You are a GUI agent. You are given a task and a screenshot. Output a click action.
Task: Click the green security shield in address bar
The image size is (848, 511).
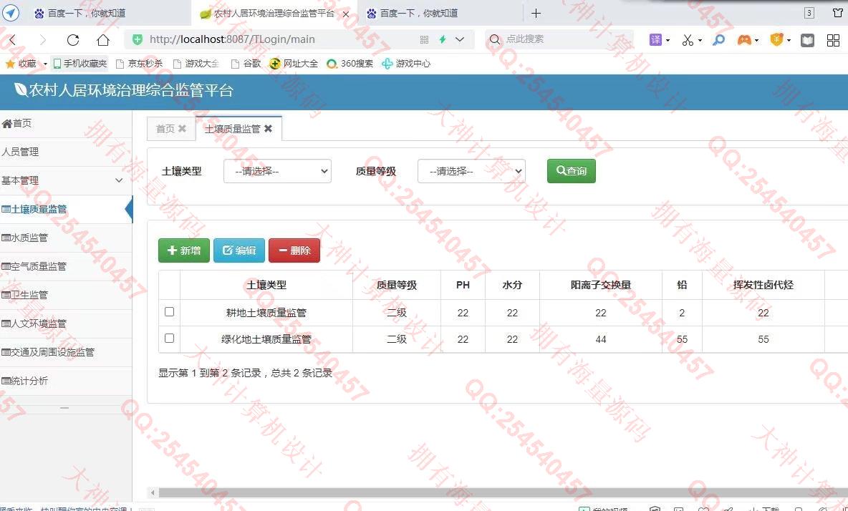point(138,39)
